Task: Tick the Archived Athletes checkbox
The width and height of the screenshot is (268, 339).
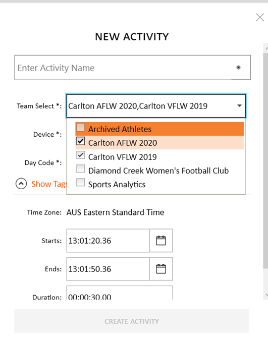Action: [x=80, y=127]
